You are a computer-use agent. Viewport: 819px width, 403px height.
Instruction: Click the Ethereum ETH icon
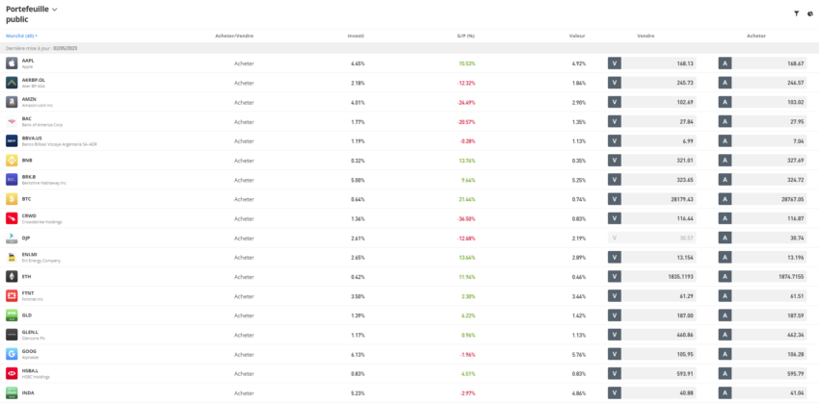point(12,276)
